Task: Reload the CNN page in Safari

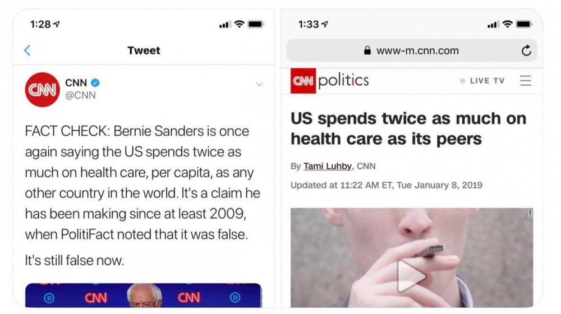Action: (526, 50)
